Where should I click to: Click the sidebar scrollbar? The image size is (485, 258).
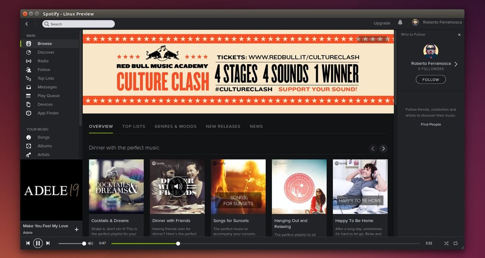(x=81, y=77)
